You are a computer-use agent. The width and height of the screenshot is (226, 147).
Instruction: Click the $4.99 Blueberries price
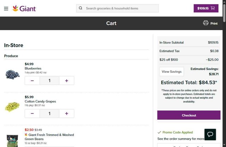point(29,64)
